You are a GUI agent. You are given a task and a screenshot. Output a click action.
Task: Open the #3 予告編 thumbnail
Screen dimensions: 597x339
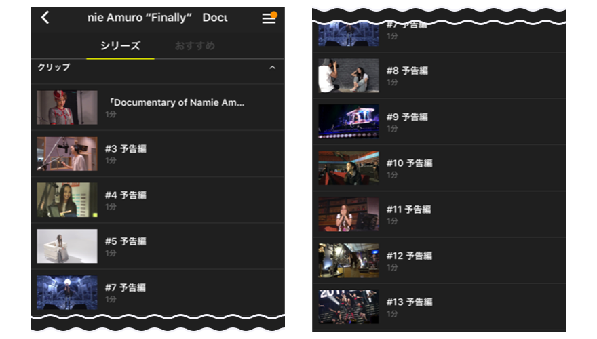pyautogui.click(x=67, y=154)
